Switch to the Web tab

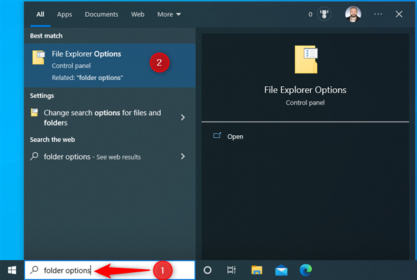(x=138, y=14)
